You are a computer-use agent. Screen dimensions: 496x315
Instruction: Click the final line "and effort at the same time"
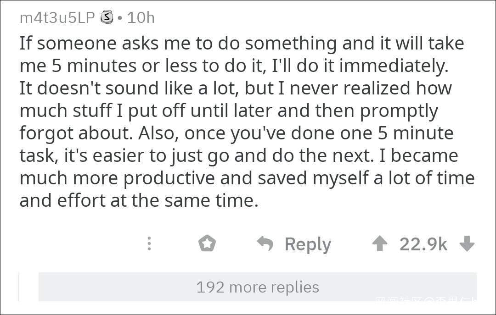[x=139, y=200]
